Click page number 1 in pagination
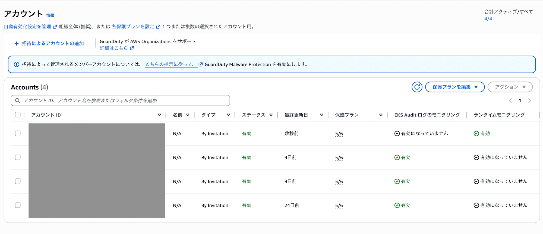The image size is (543, 234). click(520, 100)
